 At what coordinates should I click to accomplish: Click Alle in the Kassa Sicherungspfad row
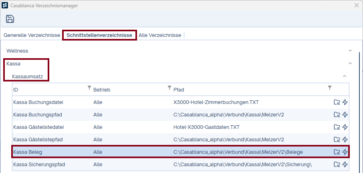[98, 165]
